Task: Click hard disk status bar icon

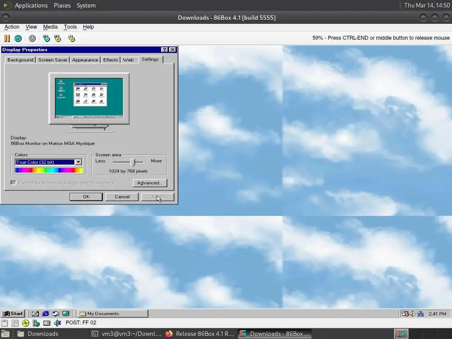Action: (x=46, y=323)
